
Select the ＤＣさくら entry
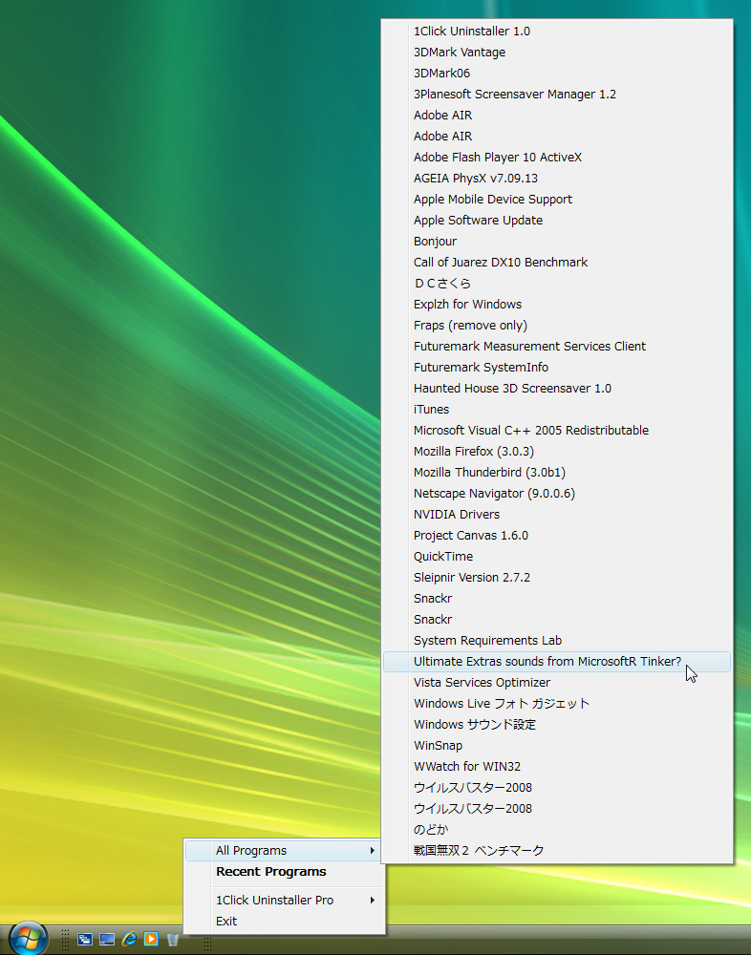(x=556, y=284)
